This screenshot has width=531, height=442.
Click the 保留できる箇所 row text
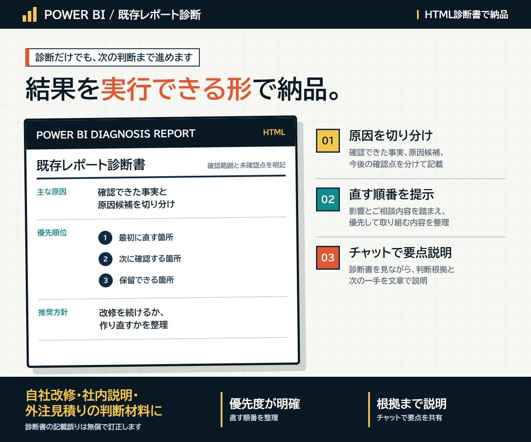coord(147,280)
